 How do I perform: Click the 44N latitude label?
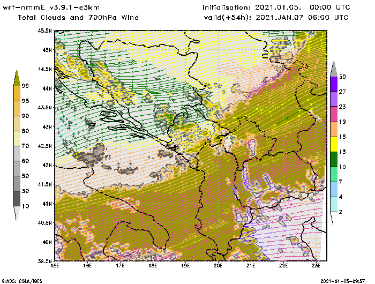(x=47, y=88)
